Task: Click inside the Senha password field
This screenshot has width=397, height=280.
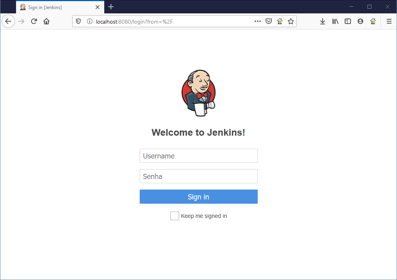Action: pyautogui.click(x=198, y=176)
